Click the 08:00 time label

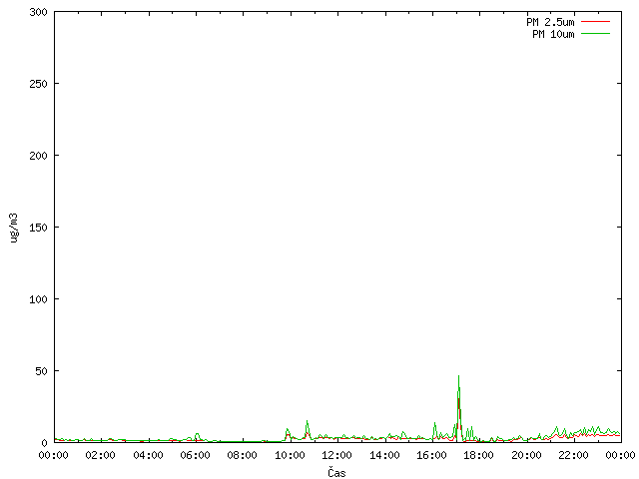tap(242, 455)
